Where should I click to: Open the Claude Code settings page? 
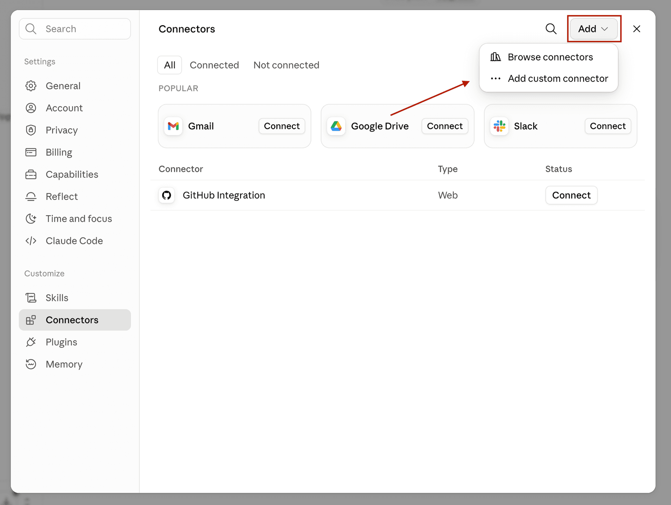(75, 241)
